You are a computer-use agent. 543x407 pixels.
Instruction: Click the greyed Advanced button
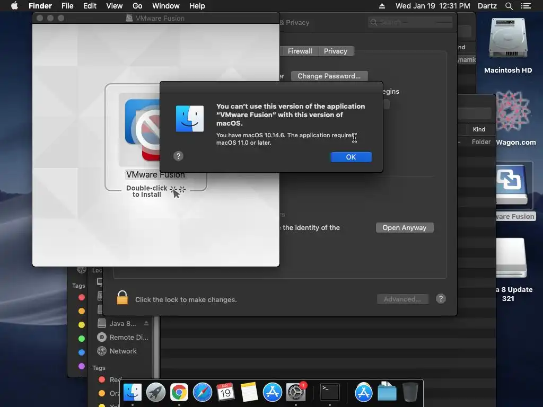pos(402,299)
